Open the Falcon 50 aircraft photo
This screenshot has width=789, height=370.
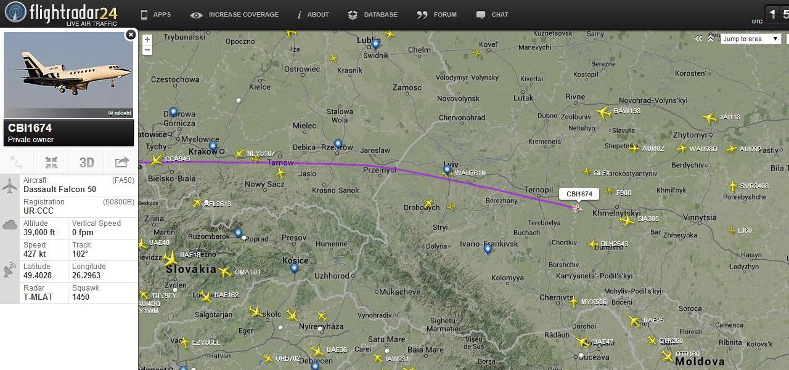pos(68,75)
